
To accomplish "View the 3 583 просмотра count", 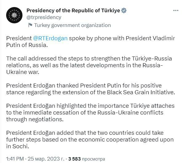I will pos(86,159).
